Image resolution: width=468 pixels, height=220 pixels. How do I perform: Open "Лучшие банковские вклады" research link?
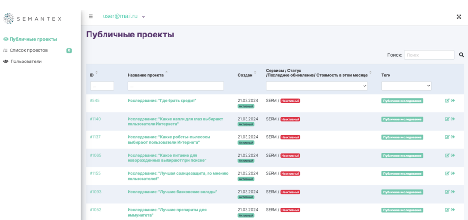172,192
